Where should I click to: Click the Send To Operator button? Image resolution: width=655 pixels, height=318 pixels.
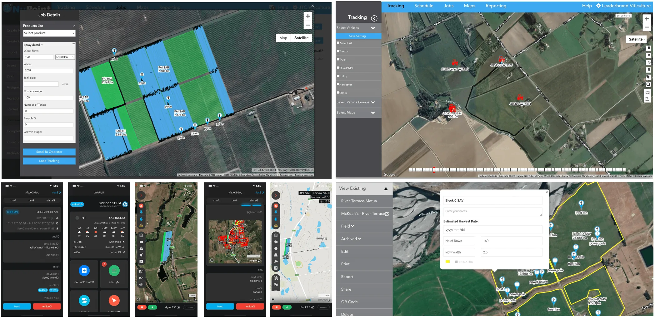[x=49, y=152]
